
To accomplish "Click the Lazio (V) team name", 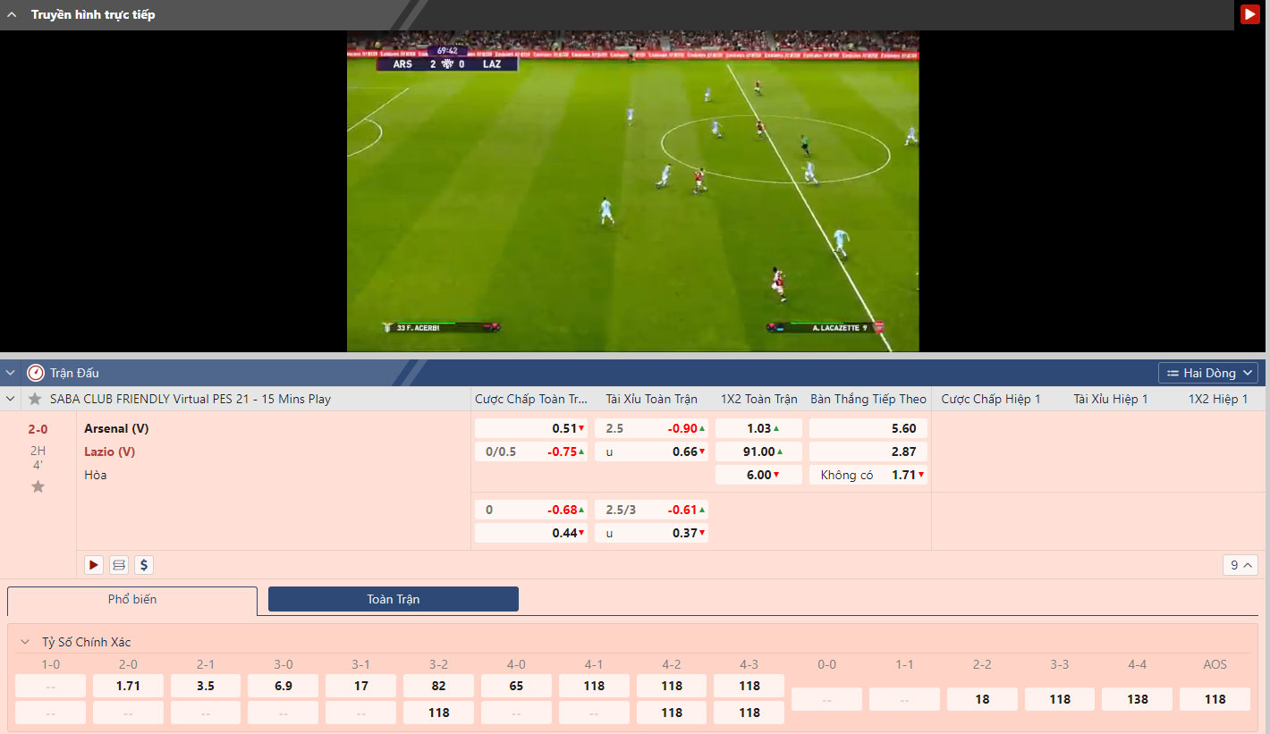I will tap(110, 451).
